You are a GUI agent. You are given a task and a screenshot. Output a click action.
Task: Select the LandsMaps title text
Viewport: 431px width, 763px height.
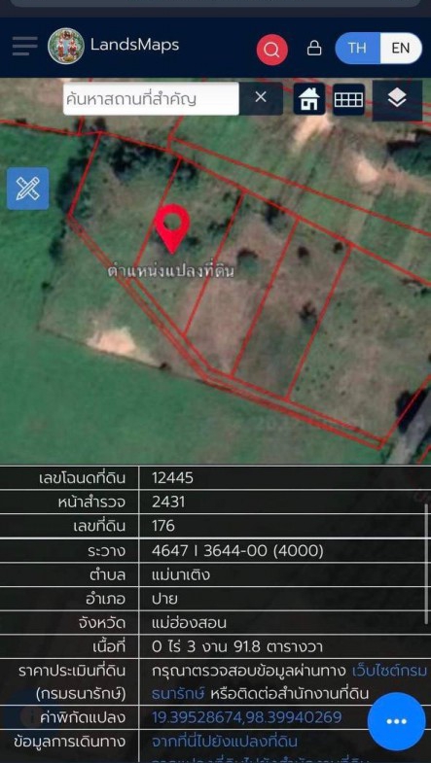(x=135, y=45)
